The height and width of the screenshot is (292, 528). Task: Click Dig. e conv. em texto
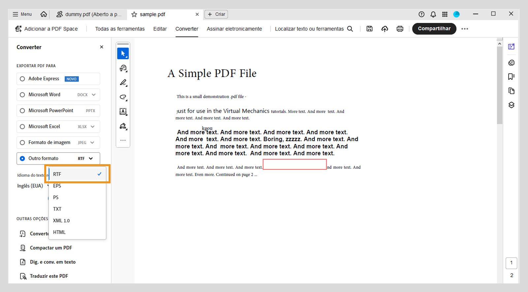(48, 262)
